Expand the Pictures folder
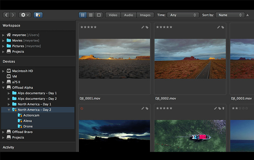The width and height of the screenshot is (254, 160). point(3,46)
